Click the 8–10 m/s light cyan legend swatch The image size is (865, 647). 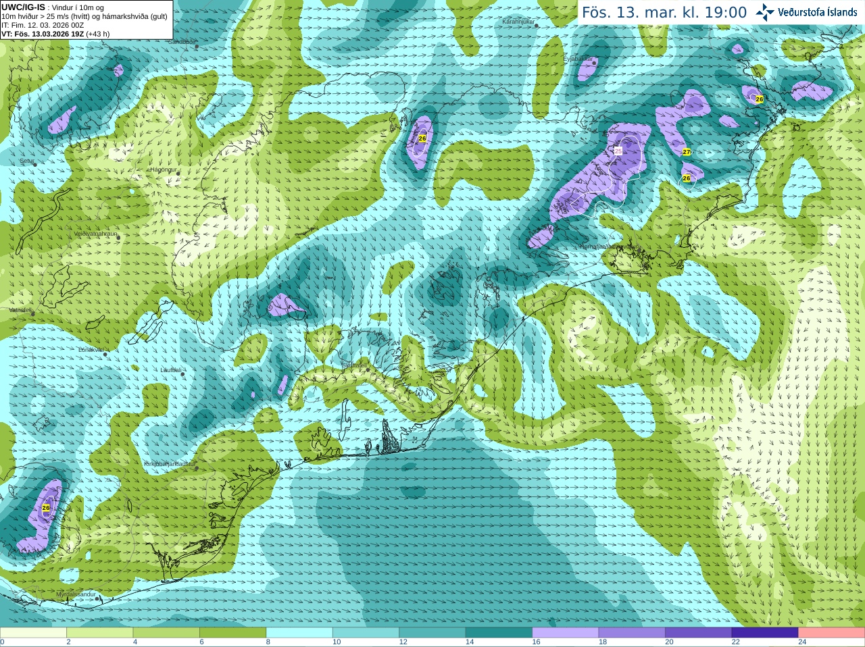(299, 633)
